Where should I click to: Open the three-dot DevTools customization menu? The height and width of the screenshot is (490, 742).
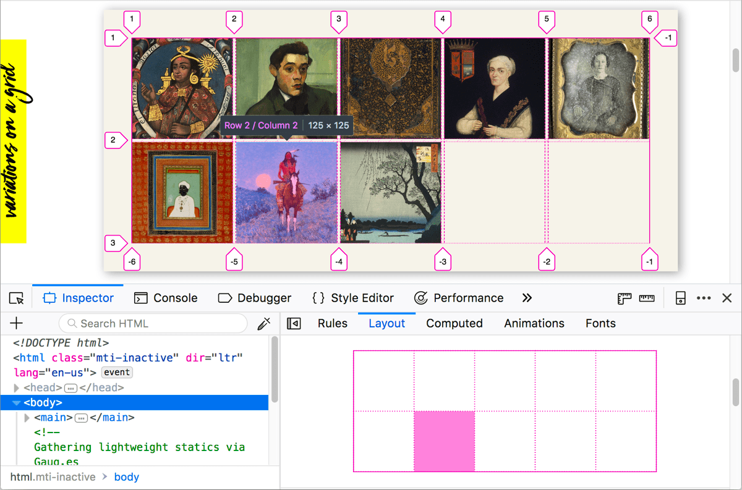tap(704, 298)
